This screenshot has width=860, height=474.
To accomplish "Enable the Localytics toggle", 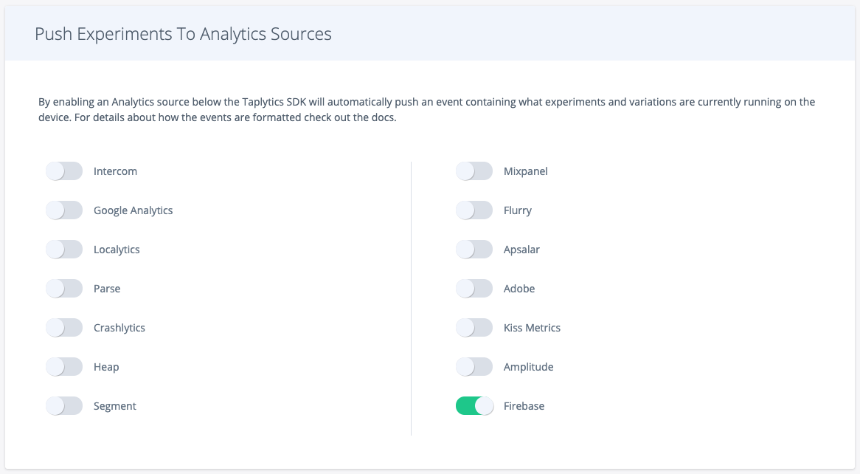I will click(x=64, y=250).
